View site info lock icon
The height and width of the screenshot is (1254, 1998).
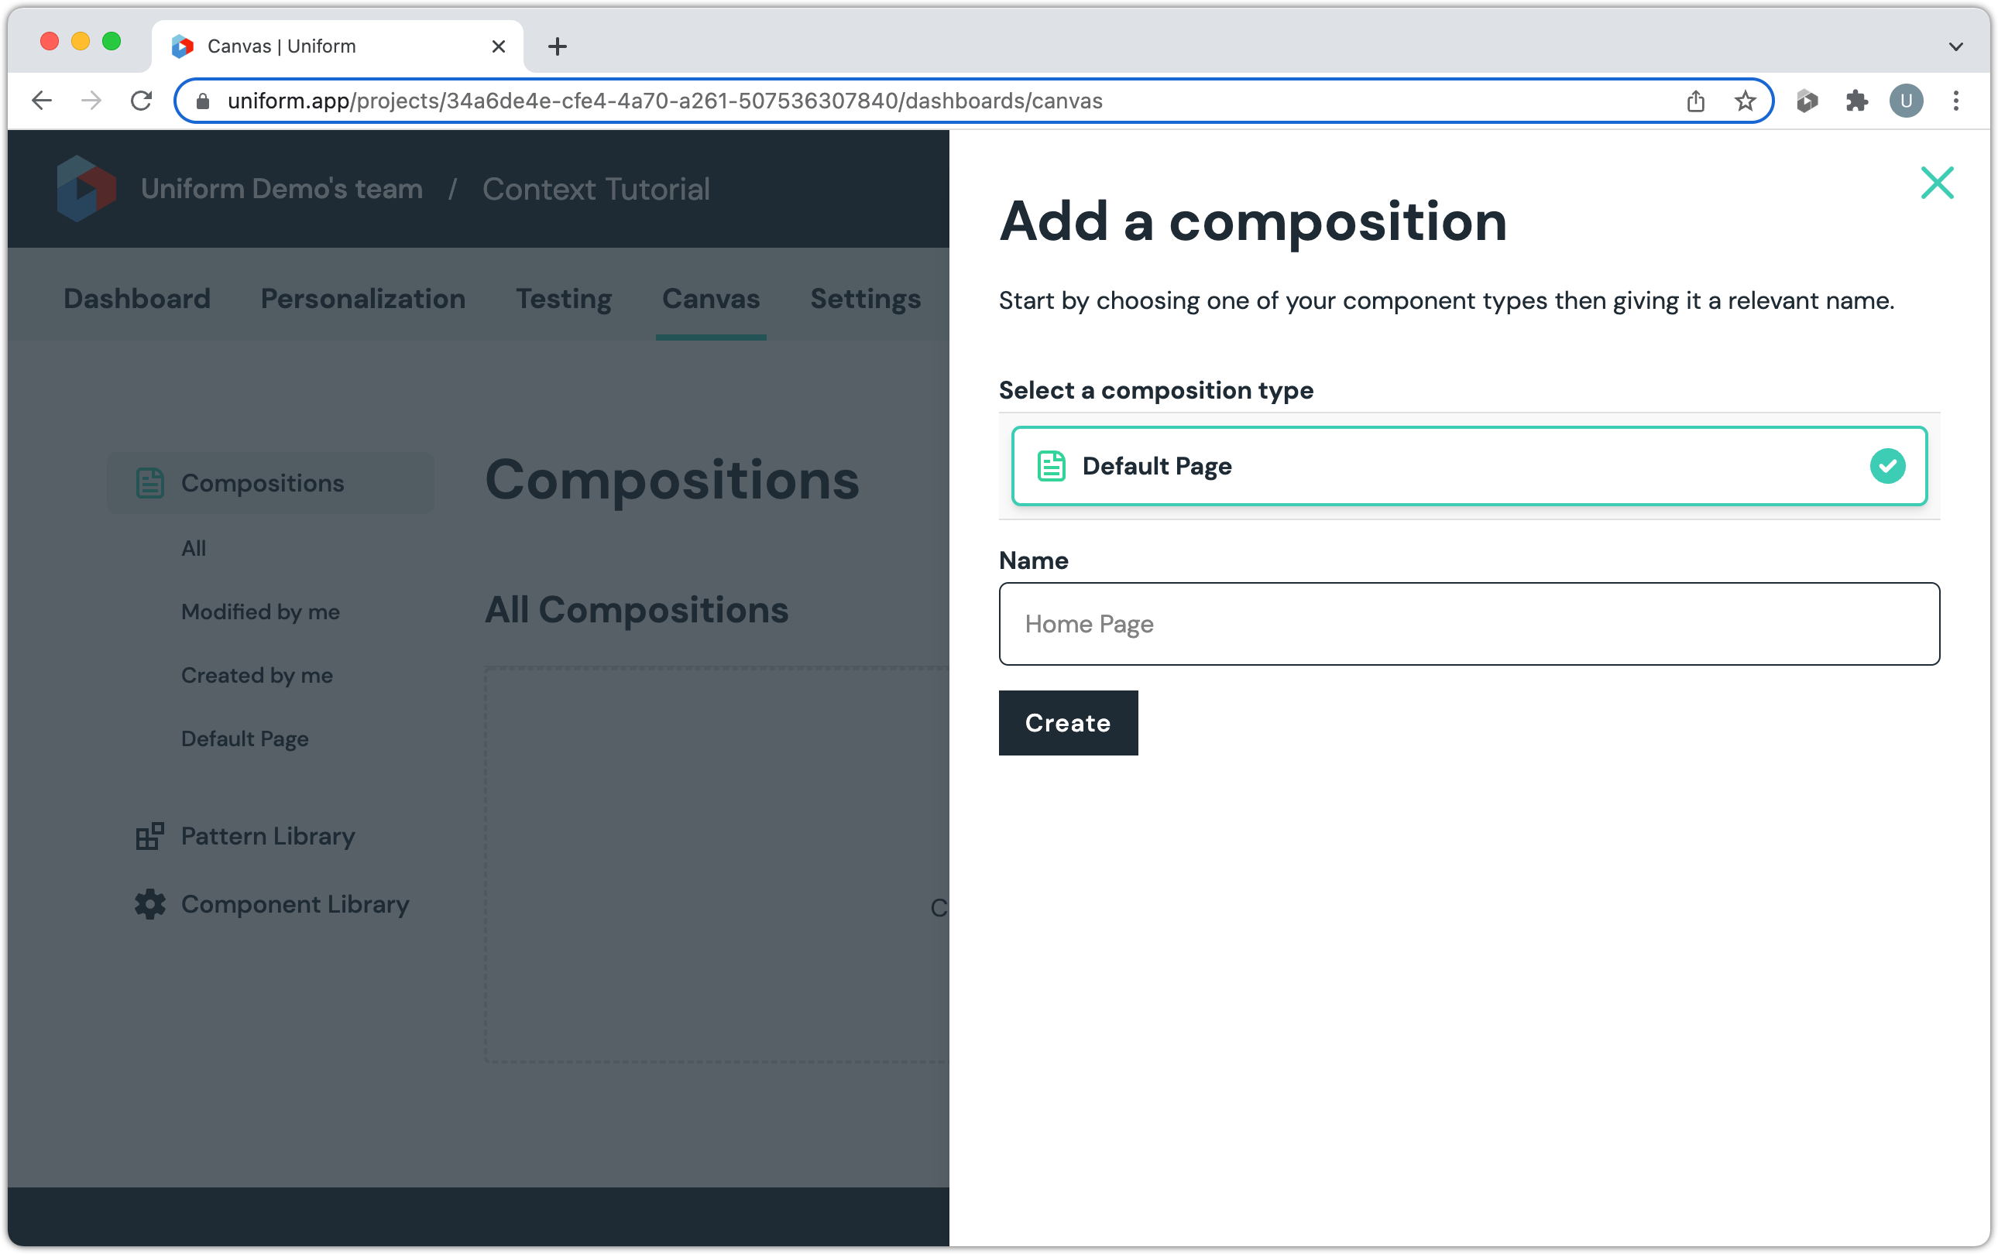tap(202, 101)
